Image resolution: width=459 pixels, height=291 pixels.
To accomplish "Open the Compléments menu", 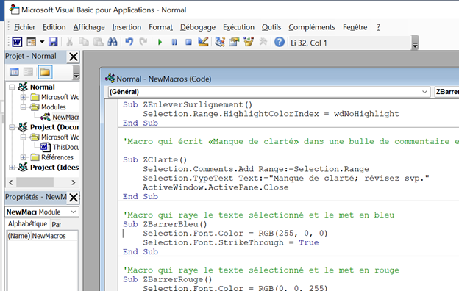I will pos(312,27).
